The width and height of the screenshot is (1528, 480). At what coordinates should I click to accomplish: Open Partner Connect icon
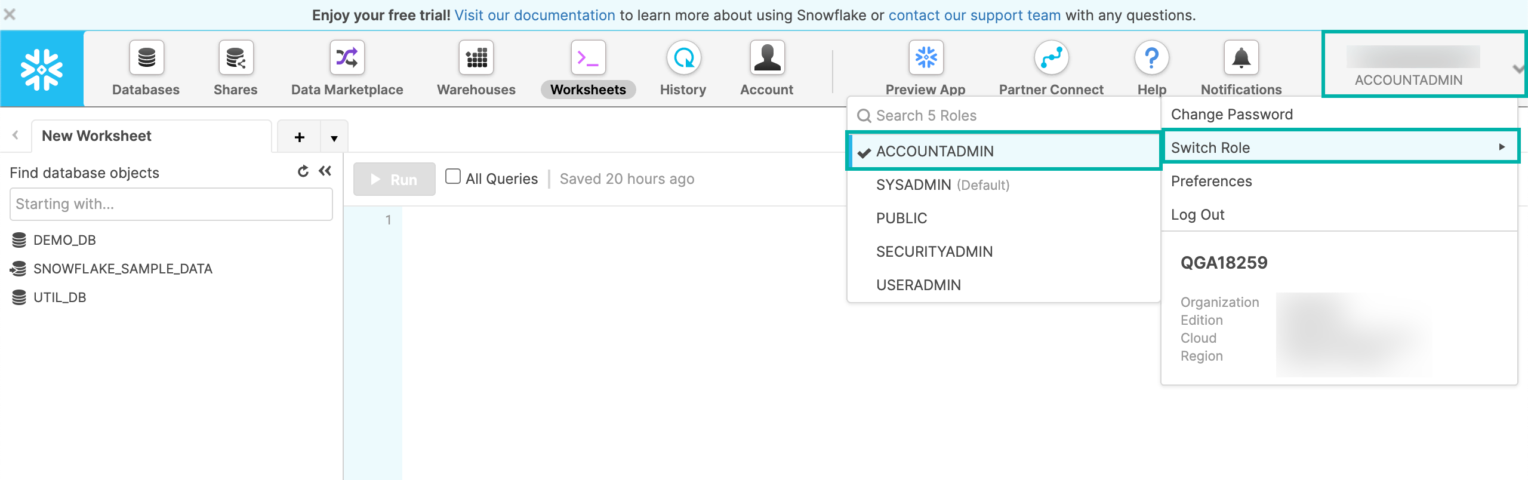click(1051, 58)
